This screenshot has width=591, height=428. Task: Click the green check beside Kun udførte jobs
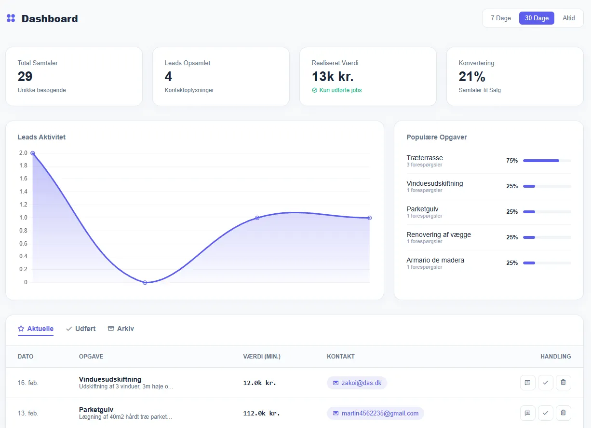315,90
